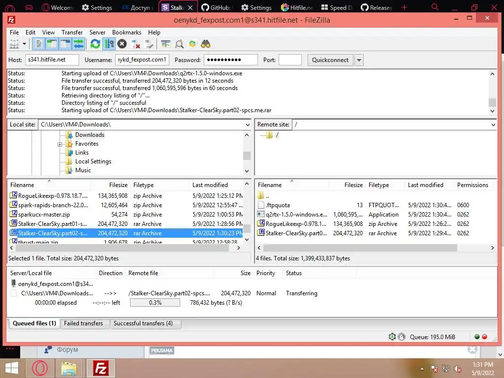Click the Password input field
The height and width of the screenshot is (378, 504).
click(230, 60)
